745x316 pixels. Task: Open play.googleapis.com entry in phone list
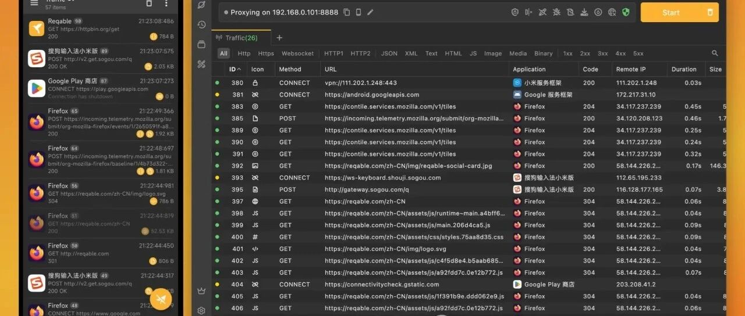(101, 88)
